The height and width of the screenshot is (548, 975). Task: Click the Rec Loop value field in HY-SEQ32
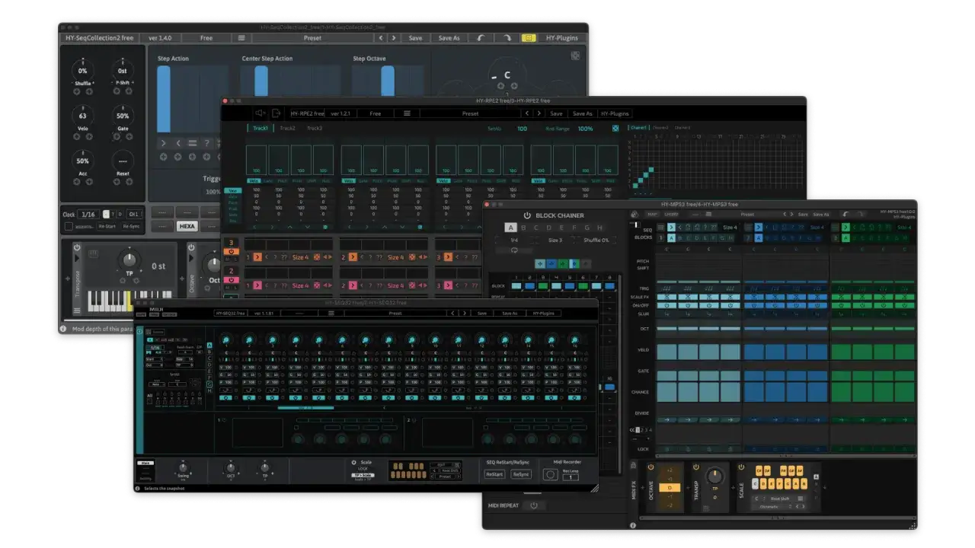click(570, 477)
